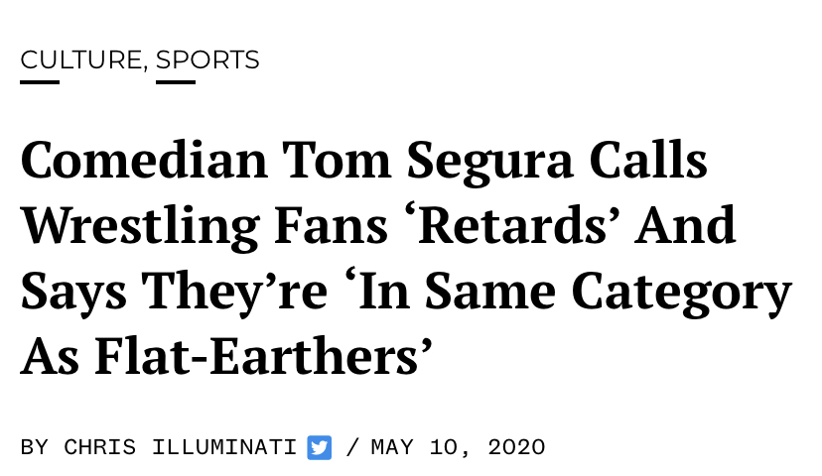Screen dimensions: 822x476
Task: Click the slash separator before the date
Action: [x=352, y=447]
